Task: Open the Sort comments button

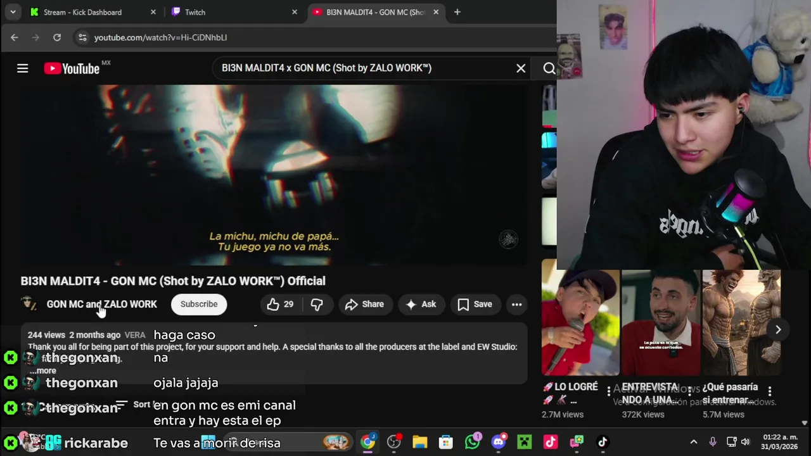Action: pyautogui.click(x=134, y=405)
